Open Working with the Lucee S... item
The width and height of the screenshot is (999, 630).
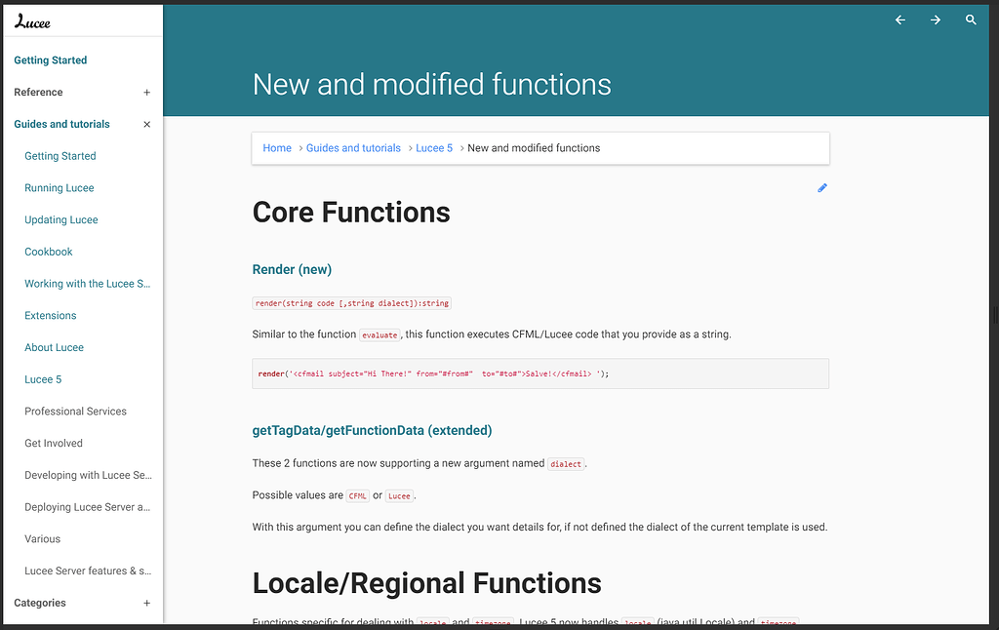click(x=87, y=284)
